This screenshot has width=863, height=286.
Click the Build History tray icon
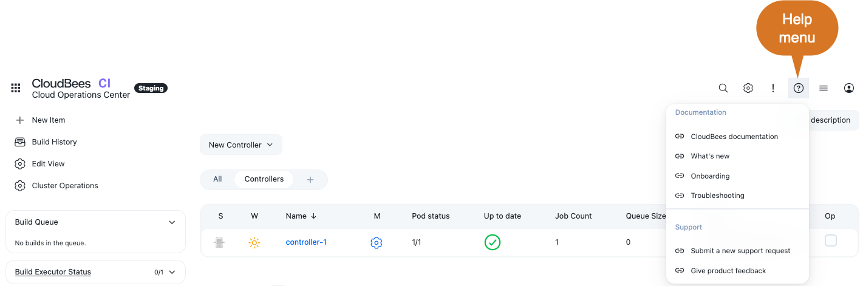(20, 142)
